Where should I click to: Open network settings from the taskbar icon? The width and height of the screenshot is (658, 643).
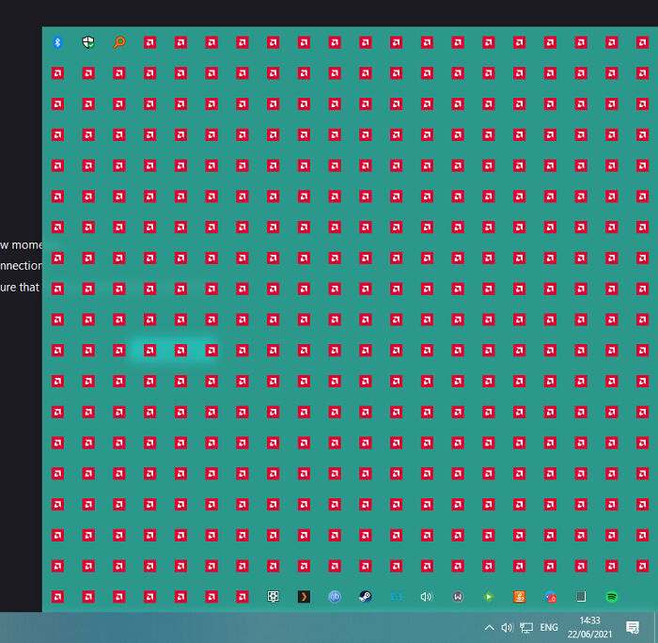pos(526,627)
